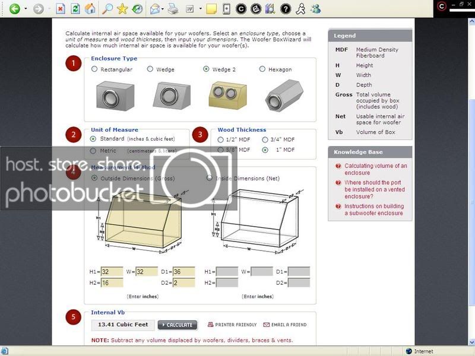The width and height of the screenshot is (475, 356).
Task: Click the inside dimensions W field
Action: [262, 272]
